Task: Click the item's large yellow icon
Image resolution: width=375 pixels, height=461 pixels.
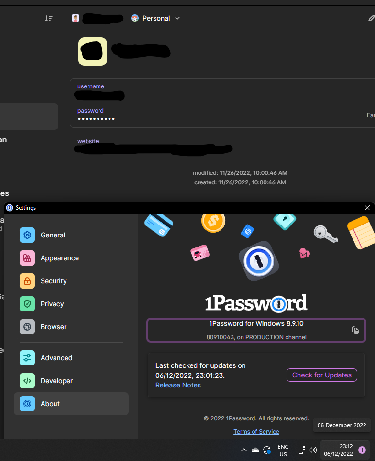Action: [x=93, y=52]
